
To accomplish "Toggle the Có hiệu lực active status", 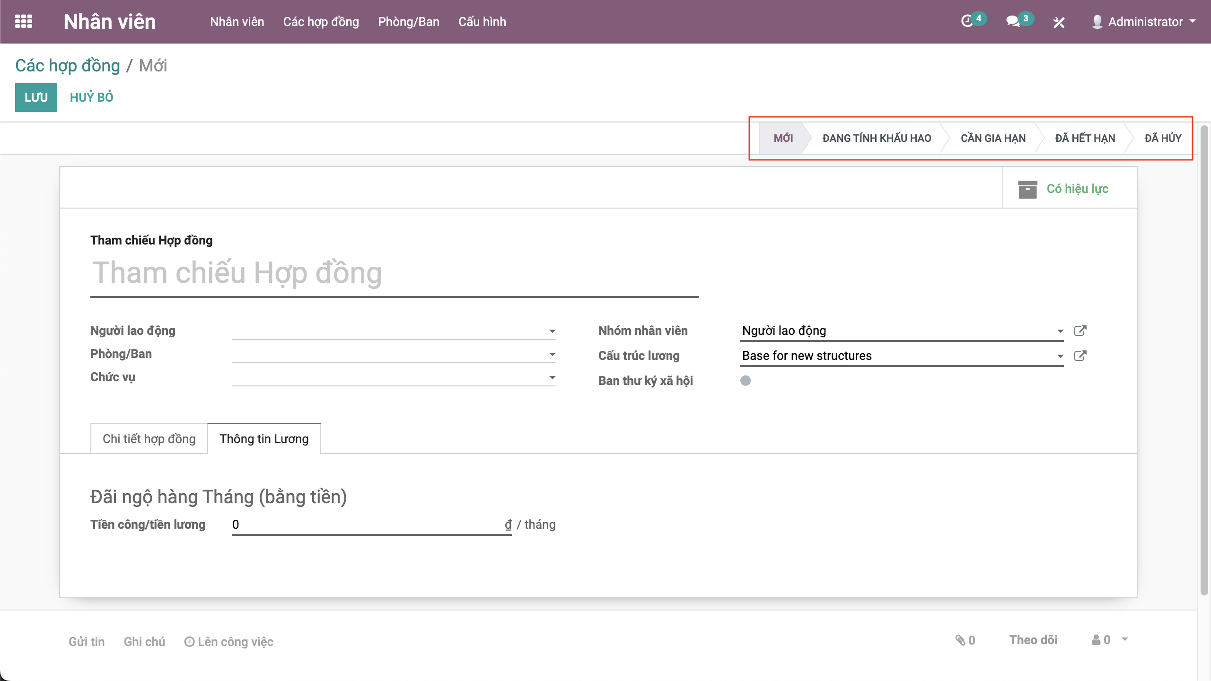I will tap(1077, 189).
